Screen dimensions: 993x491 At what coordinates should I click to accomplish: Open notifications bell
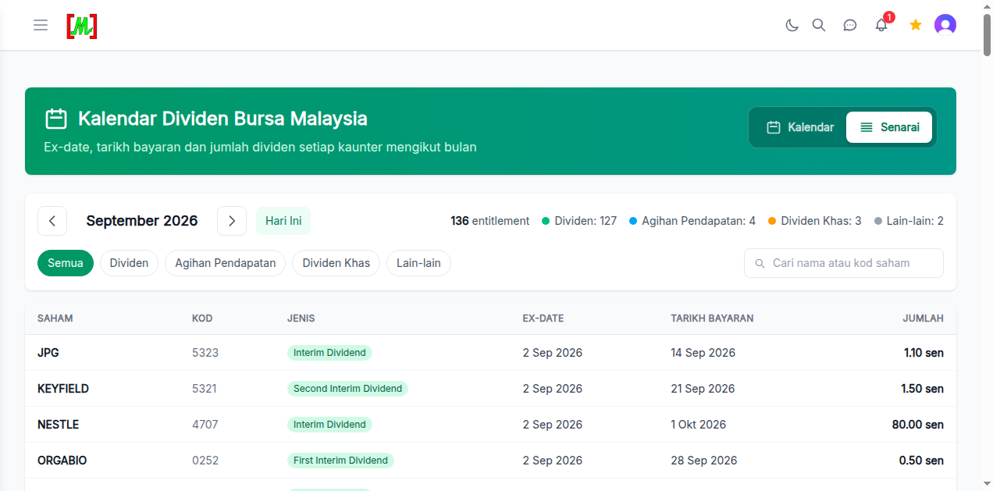pos(881,25)
